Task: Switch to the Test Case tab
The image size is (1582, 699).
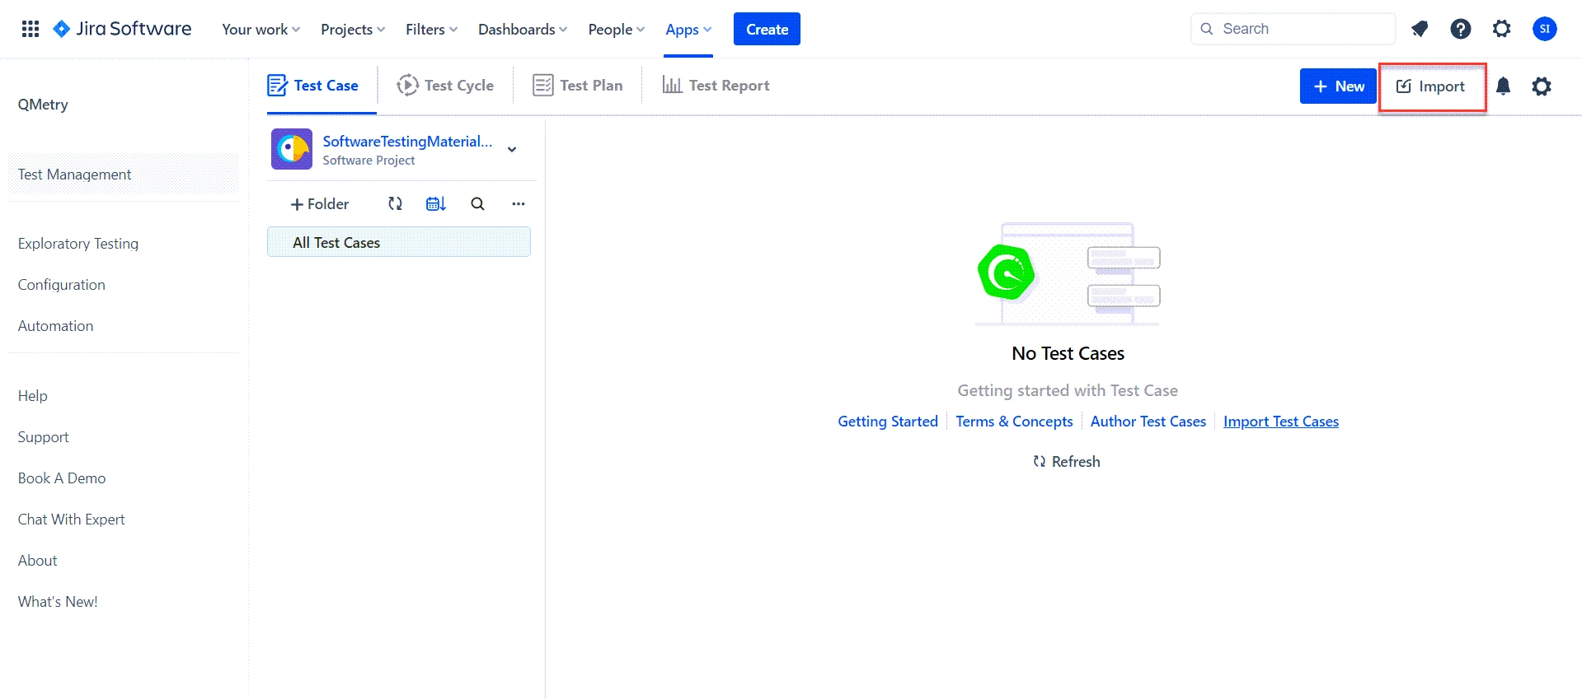Action: (313, 86)
